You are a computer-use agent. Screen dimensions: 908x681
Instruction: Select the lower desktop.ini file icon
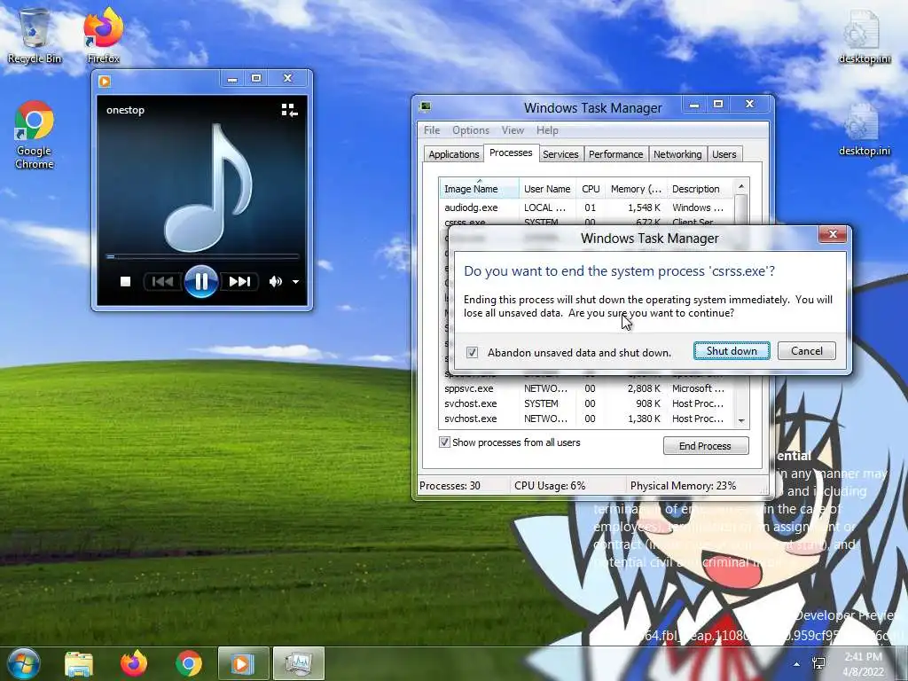coord(864,129)
